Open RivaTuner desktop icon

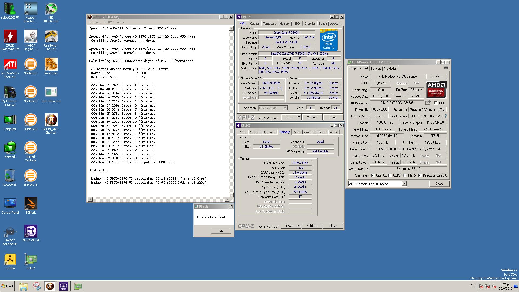point(51,67)
